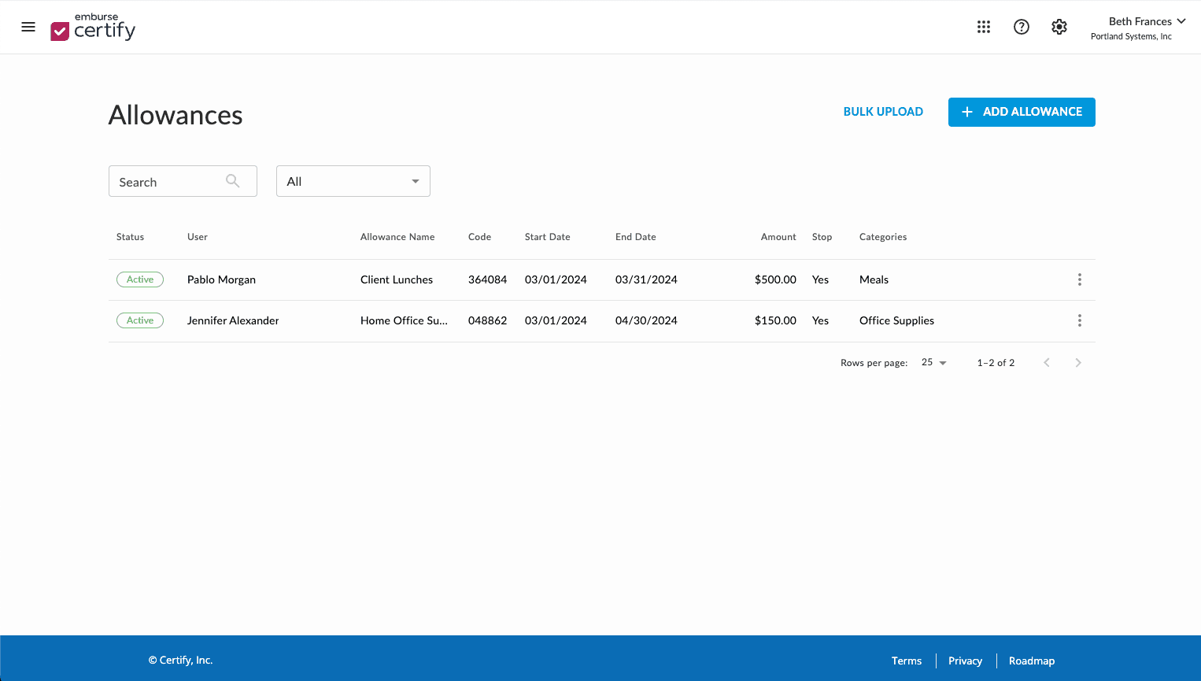
Task: Open the help question mark icon
Action: pos(1022,27)
